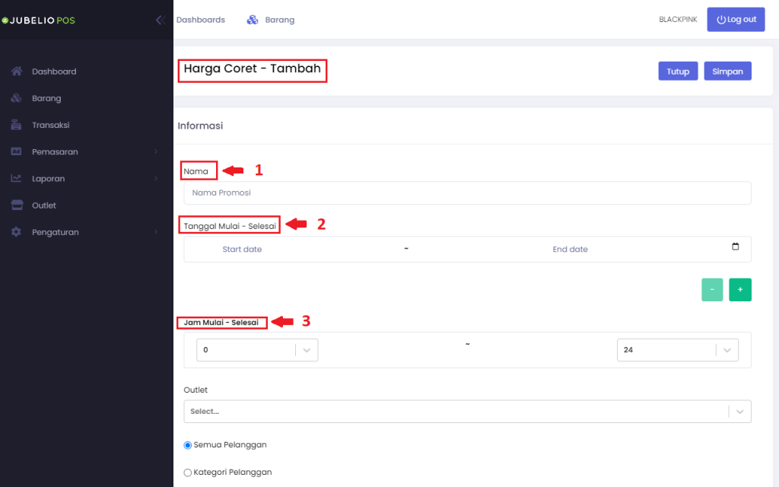Open Transaksi sidebar menu item
The height and width of the screenshot is (487, 779).
point(51,126)
